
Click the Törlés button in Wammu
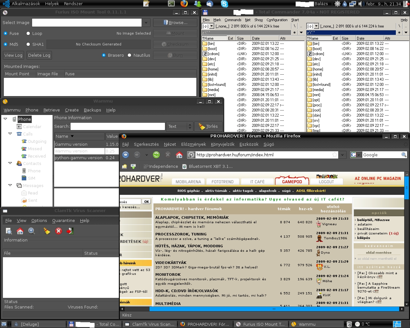[208, 127]
